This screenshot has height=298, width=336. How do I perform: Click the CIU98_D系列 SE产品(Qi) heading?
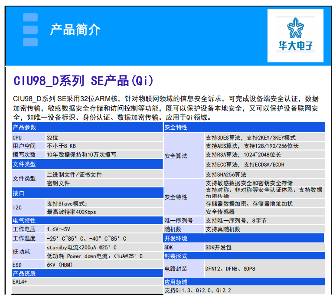[x=83, y=81]
